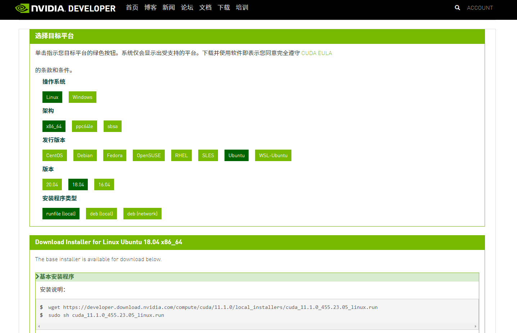Click the code box right scroll arrow
The width and height of the screenshot is (517, 333).
476,327
